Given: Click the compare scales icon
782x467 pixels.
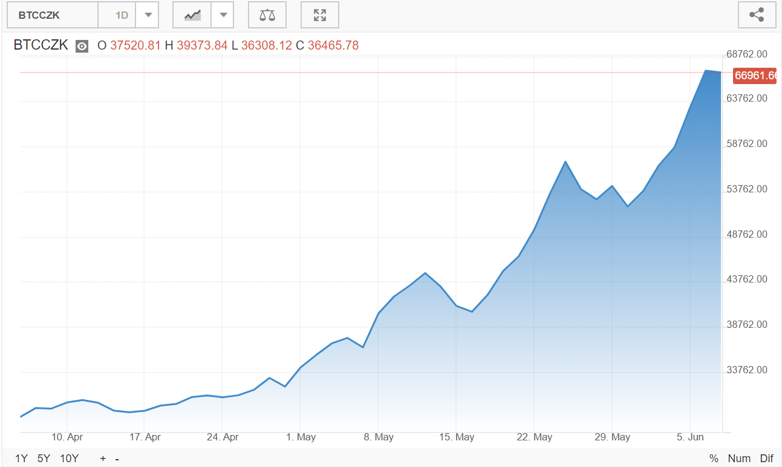Looking at the screenshot, I should [267, 15].
